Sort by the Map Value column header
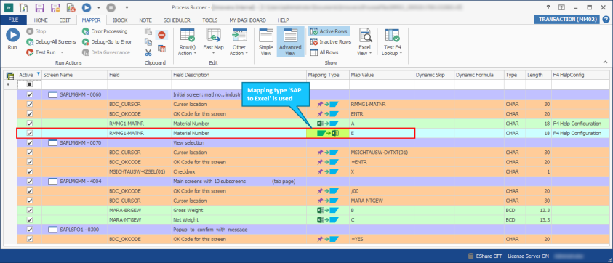613x263 pixels. coord(382,75)
